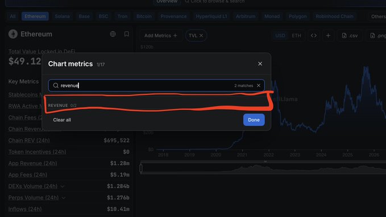Screen dimensions: 386x217
Task: Click the $1.276b Perps Volume value
Action: (x=118, y=198)
